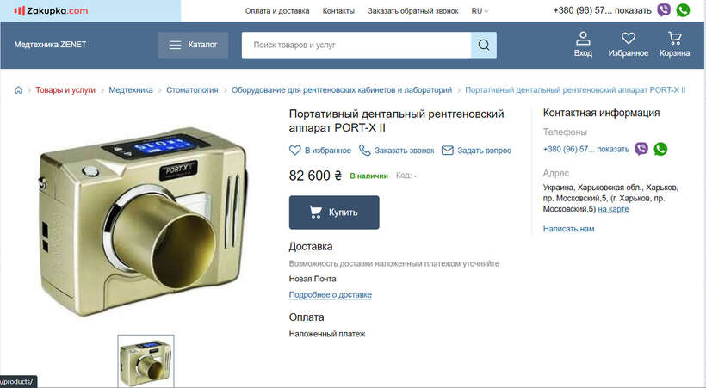
Task: Add product to favorites with В избранное
Action: click(320, 151)
